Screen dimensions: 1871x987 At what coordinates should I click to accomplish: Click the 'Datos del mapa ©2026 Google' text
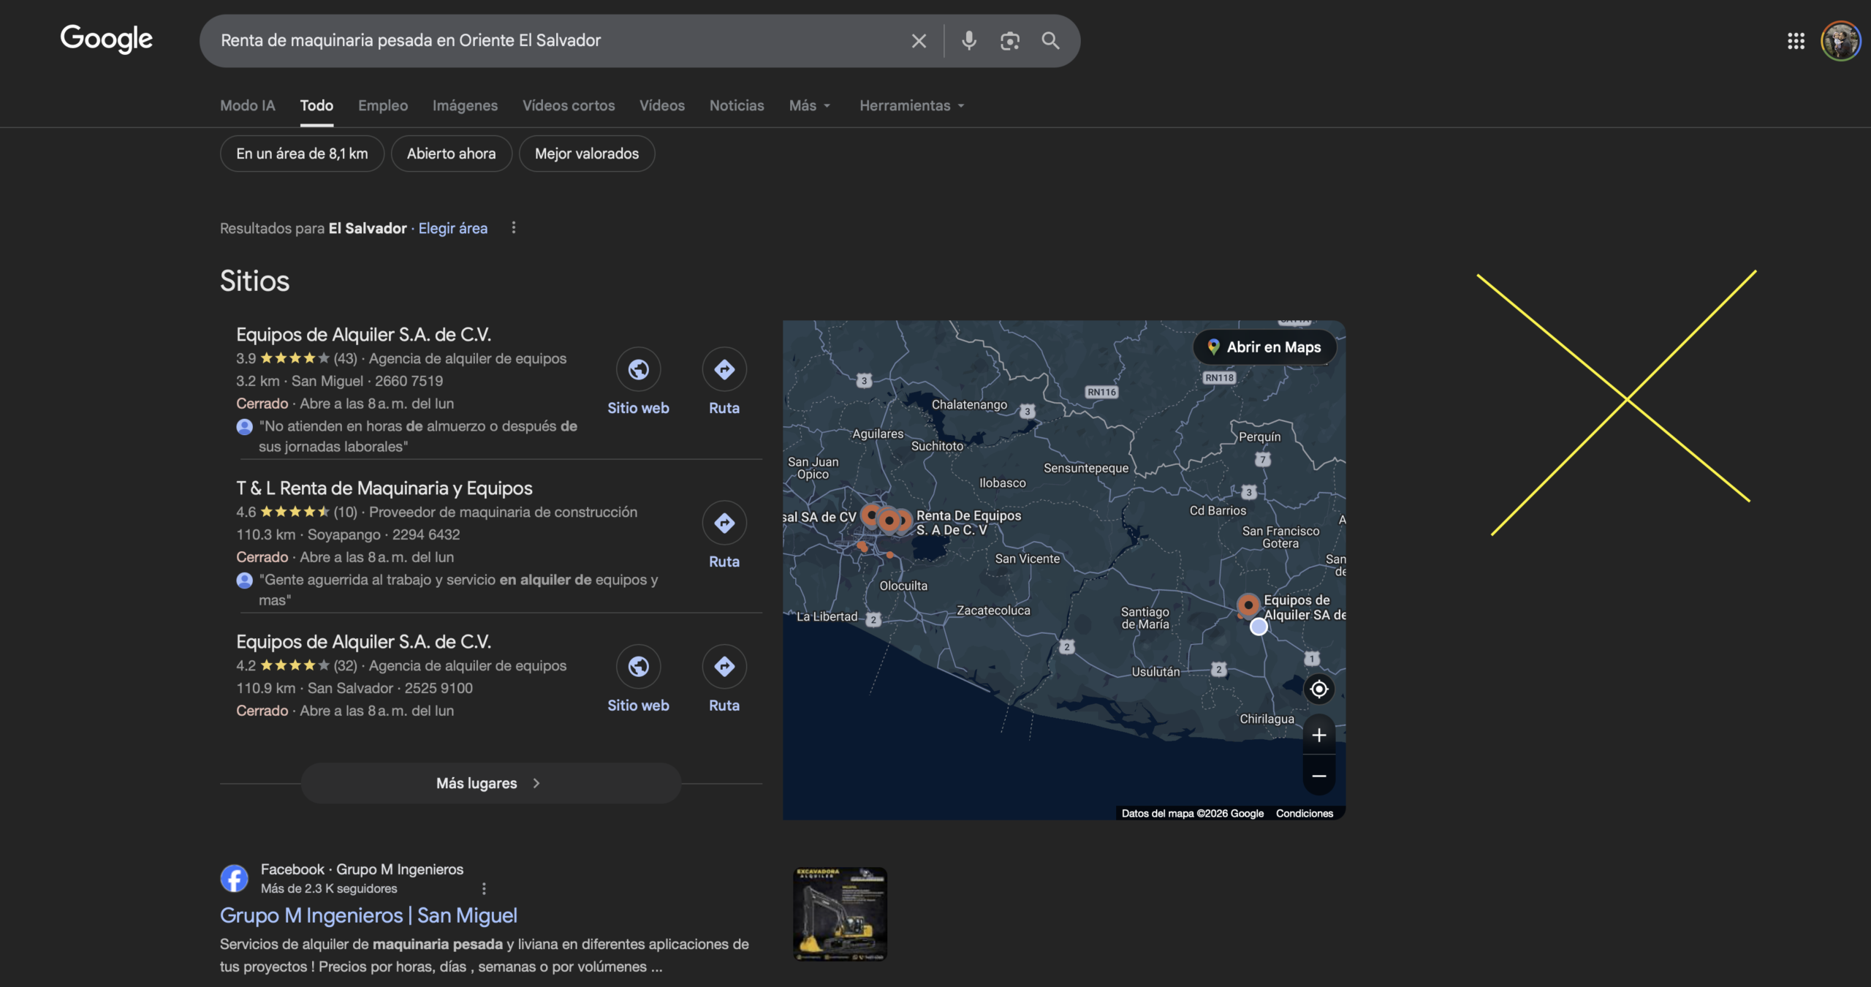click(1192, 813)
